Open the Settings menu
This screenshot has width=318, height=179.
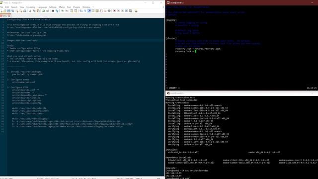point(53,7)
